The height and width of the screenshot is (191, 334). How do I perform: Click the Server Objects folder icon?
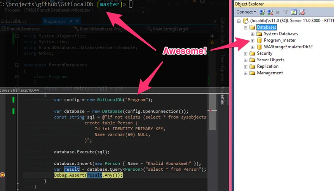[x=252, y=60]
